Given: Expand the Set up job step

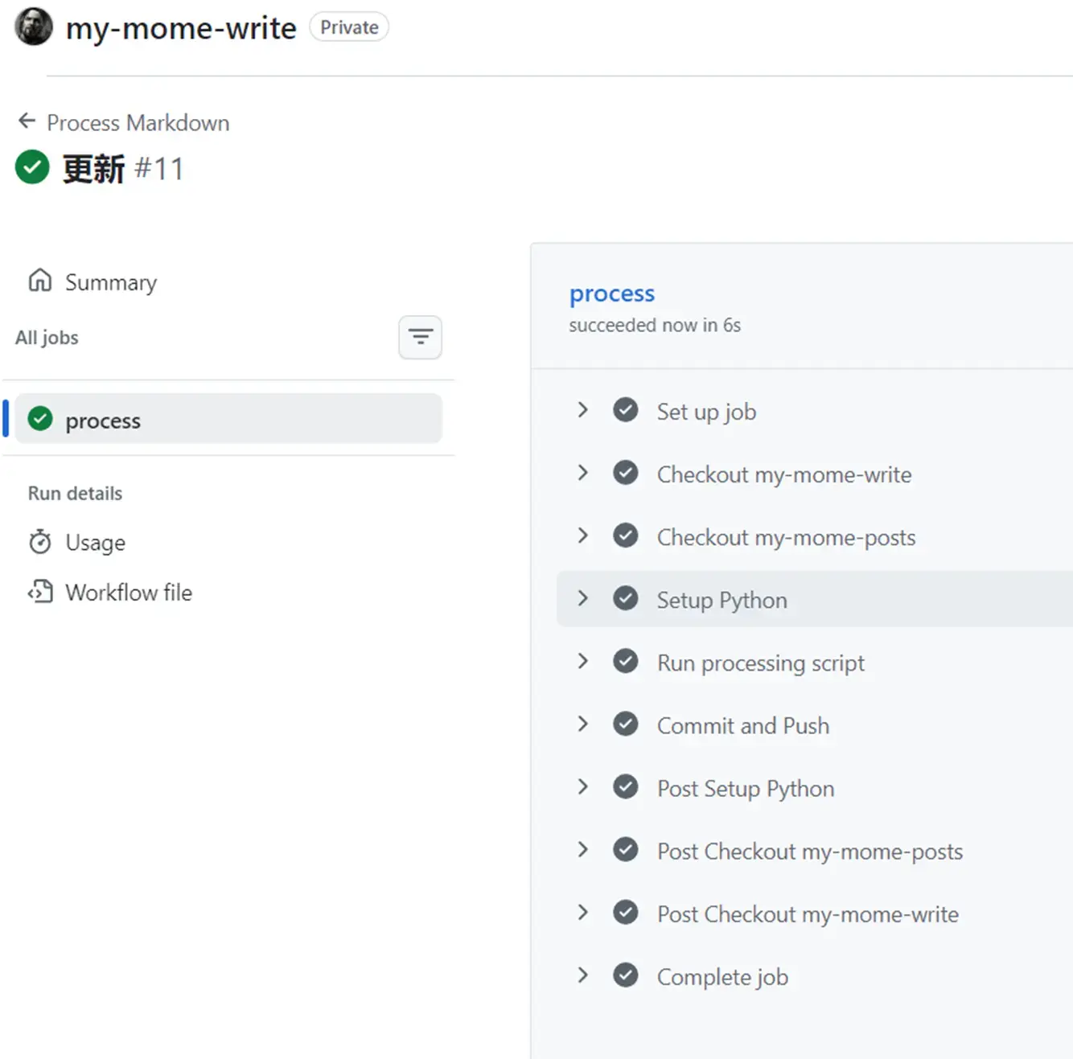Looking at the screenshot, I should 583,411.
